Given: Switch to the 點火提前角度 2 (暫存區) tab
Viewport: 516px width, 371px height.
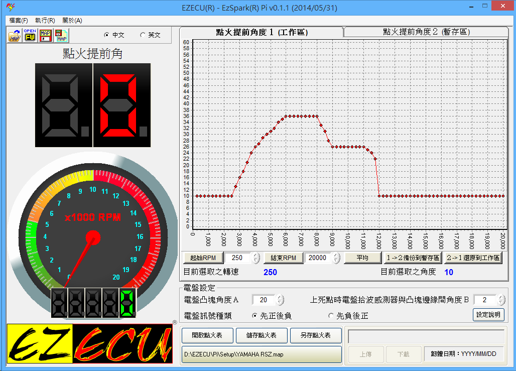Looking at the screenshot, I should click(x=426, y=32).
